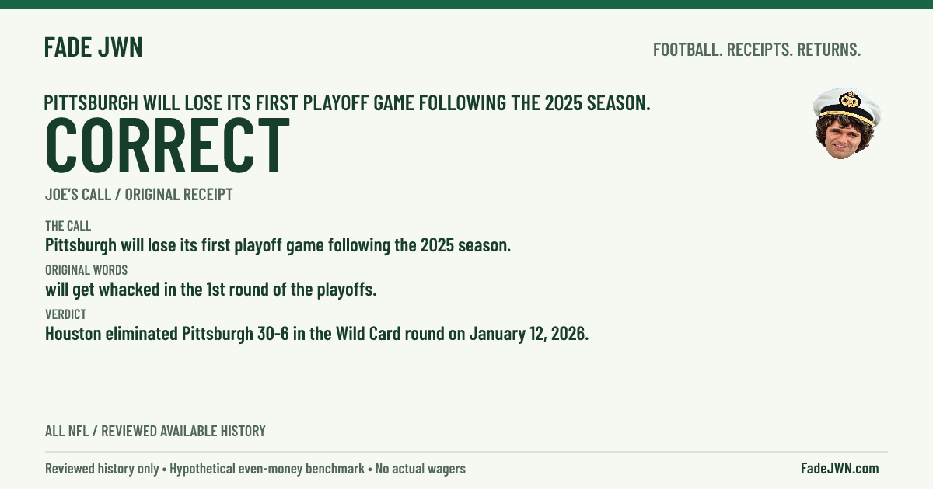This screenshot has height=489, width=933.
Task: Click the white captain hat on avatar
Action: (847, 105)
